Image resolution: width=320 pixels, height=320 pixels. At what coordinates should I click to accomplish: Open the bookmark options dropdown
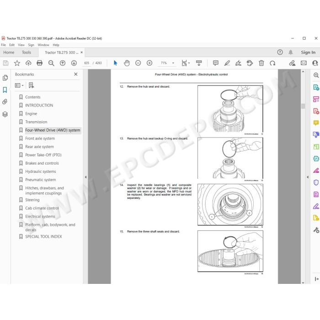19,85
